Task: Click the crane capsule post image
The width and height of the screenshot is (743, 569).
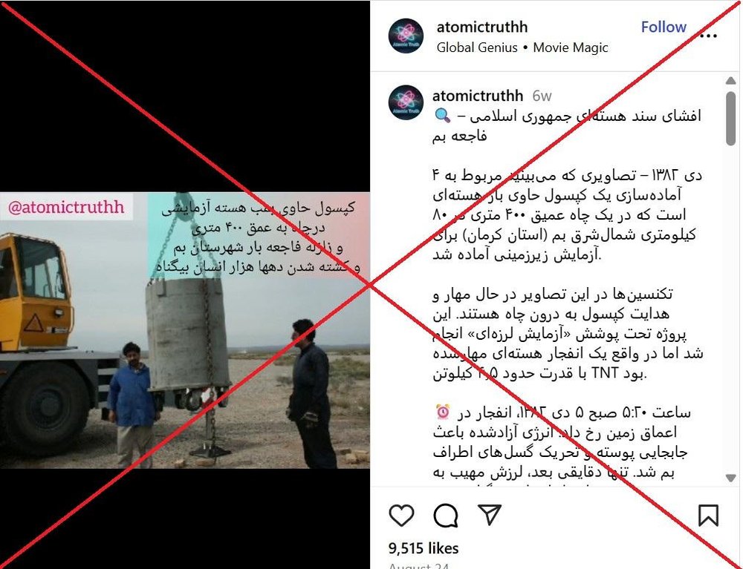Action: pyautogui.click(x=185, y=330)
